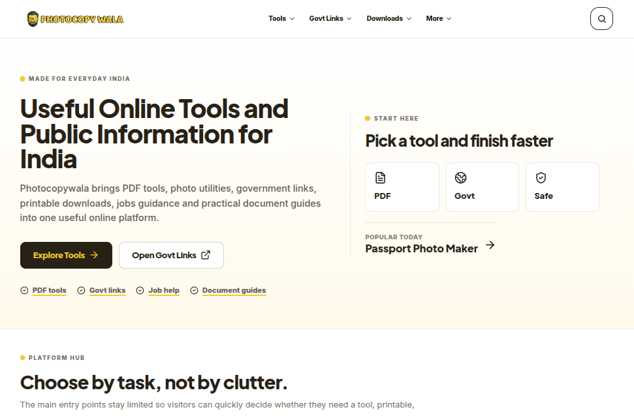Expand the Downloads dropdown chevron
The height and width of the screenshot is (416, 634).
click(x=409, y=18)
